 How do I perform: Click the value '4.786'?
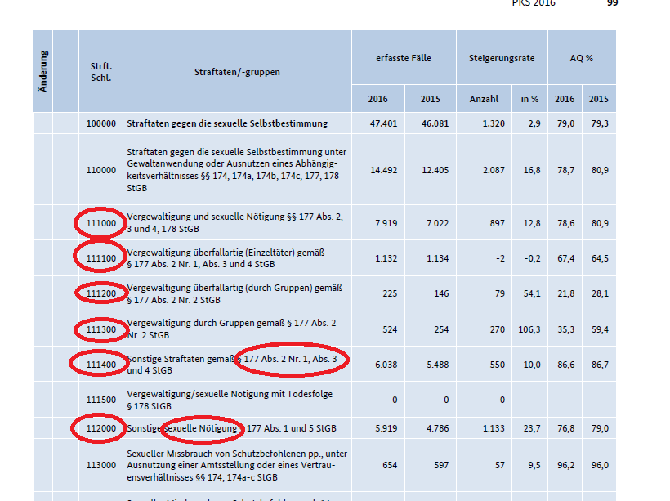438,428
